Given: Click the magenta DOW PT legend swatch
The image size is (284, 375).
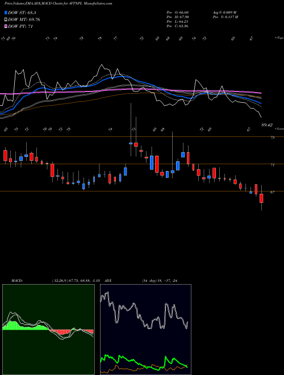Looking at the screenshot, I should [6, 26].
